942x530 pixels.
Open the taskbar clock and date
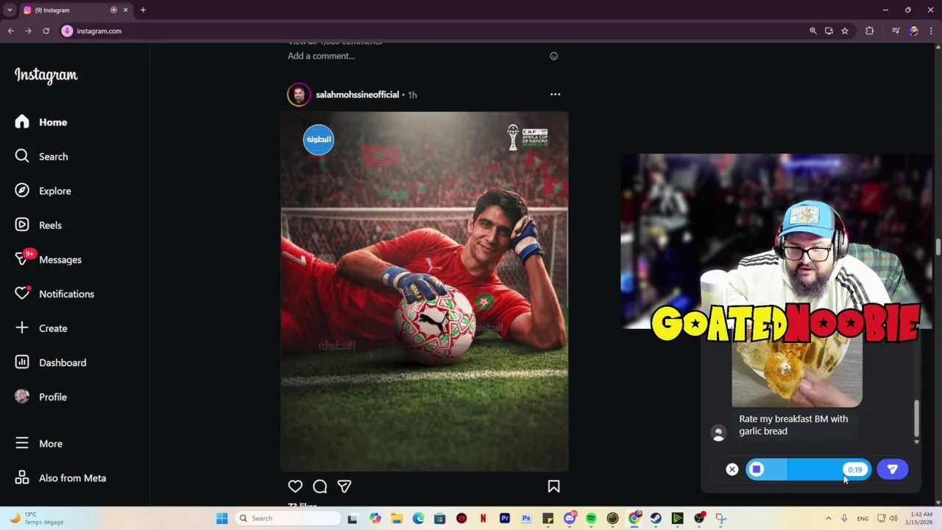pos(921,518)
